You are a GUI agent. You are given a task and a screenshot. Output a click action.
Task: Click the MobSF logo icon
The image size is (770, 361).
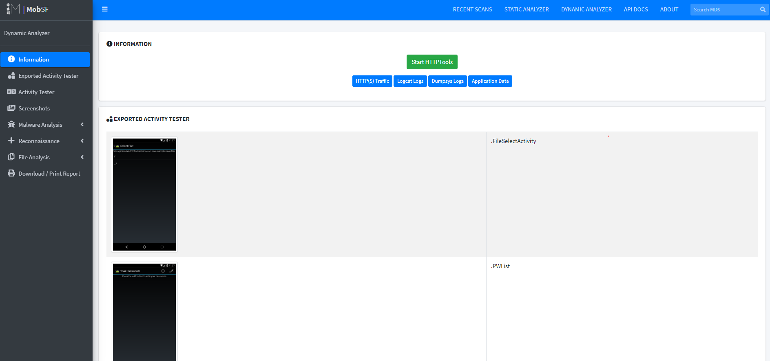(13, 9)
